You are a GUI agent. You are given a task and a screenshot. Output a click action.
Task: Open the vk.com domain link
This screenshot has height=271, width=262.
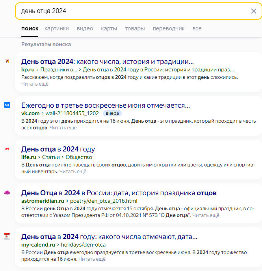[30, 113]
